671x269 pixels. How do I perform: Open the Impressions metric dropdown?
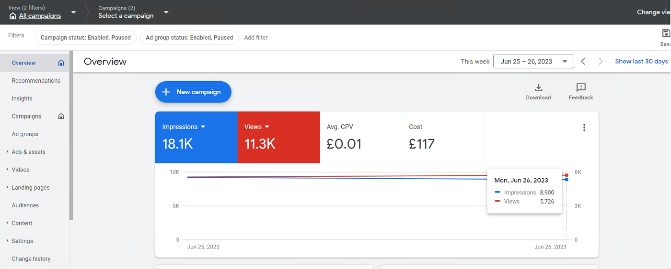pos(203,127)
